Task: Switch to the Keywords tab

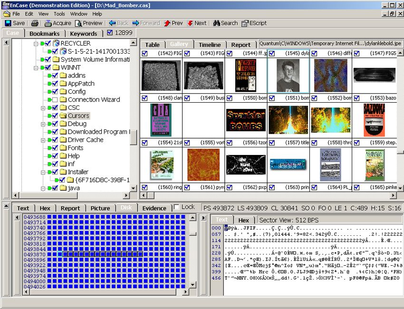Action: [84, 33]
